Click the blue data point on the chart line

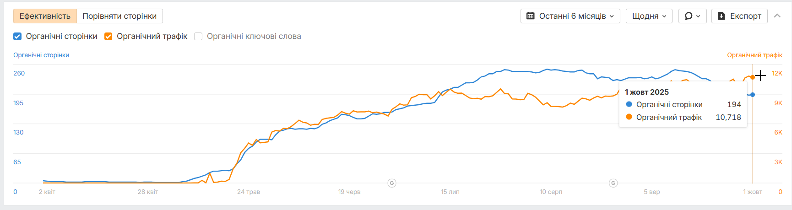click(x=753, y=95)
